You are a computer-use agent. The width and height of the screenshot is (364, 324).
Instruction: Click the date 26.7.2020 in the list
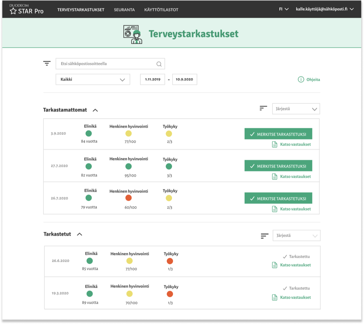coord(59,198)
